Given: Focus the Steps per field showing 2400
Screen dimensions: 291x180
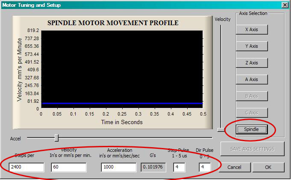Looking at the screenshot, I should point(26,167).
